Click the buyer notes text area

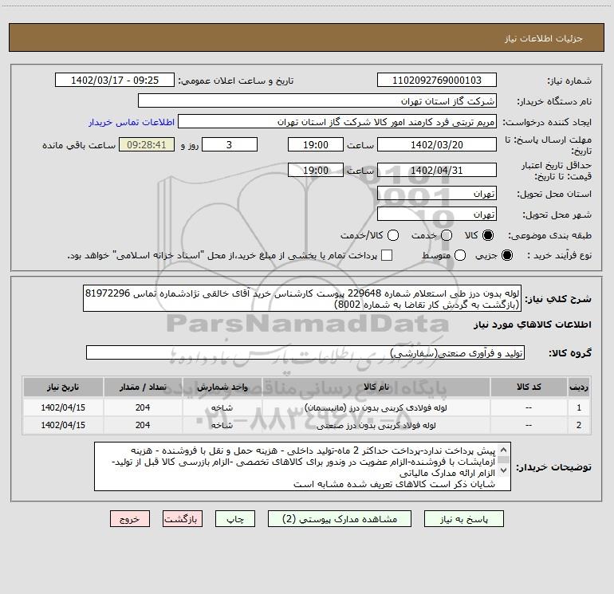pos(302,466)
